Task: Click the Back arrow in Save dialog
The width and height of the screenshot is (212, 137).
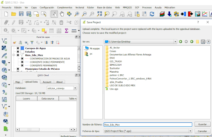Action: click(x=181, y=42)
